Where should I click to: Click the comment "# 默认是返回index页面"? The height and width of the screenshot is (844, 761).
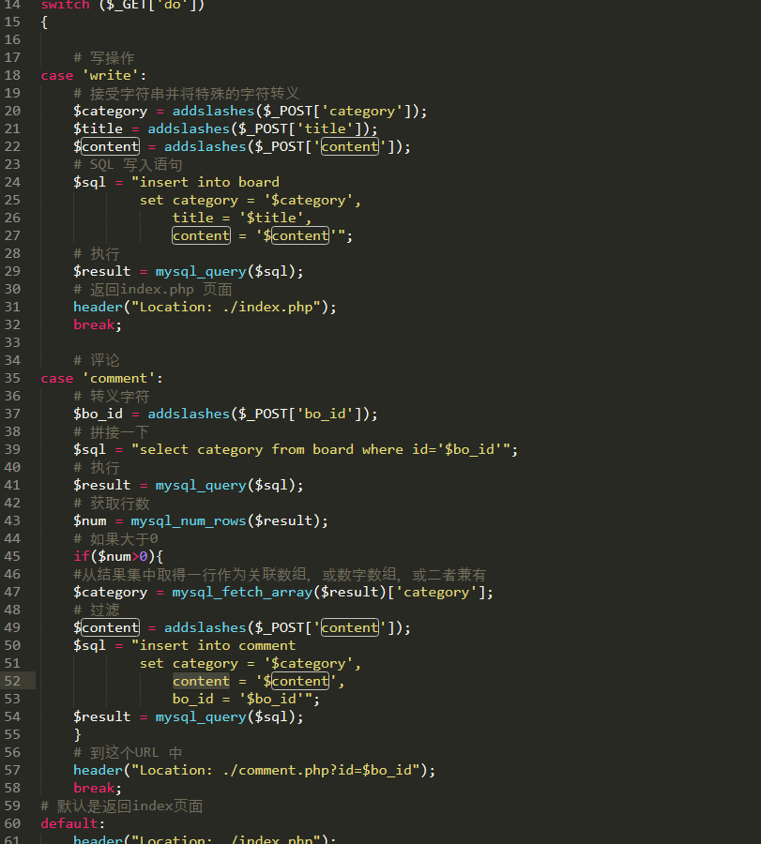pos(122,806)
